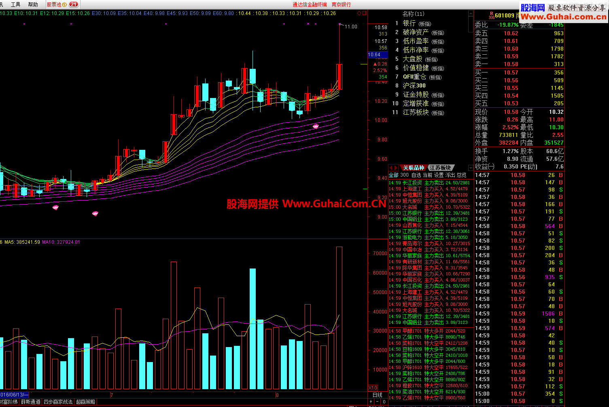Switch to 四步赢家战法 indicator tab
Viewport: 609px width, 407px height.
click(58, 402)
